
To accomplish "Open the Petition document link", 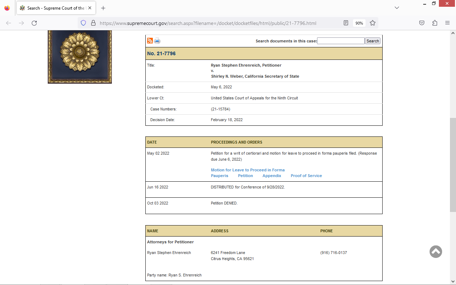I will 245,176.
